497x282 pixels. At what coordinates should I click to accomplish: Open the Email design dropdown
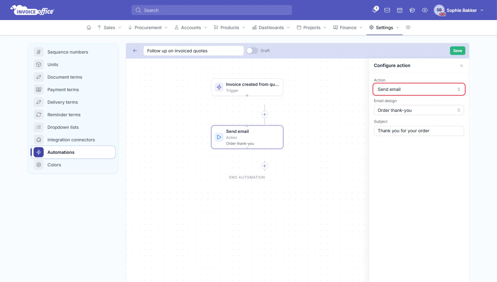[x=419, y=110]
